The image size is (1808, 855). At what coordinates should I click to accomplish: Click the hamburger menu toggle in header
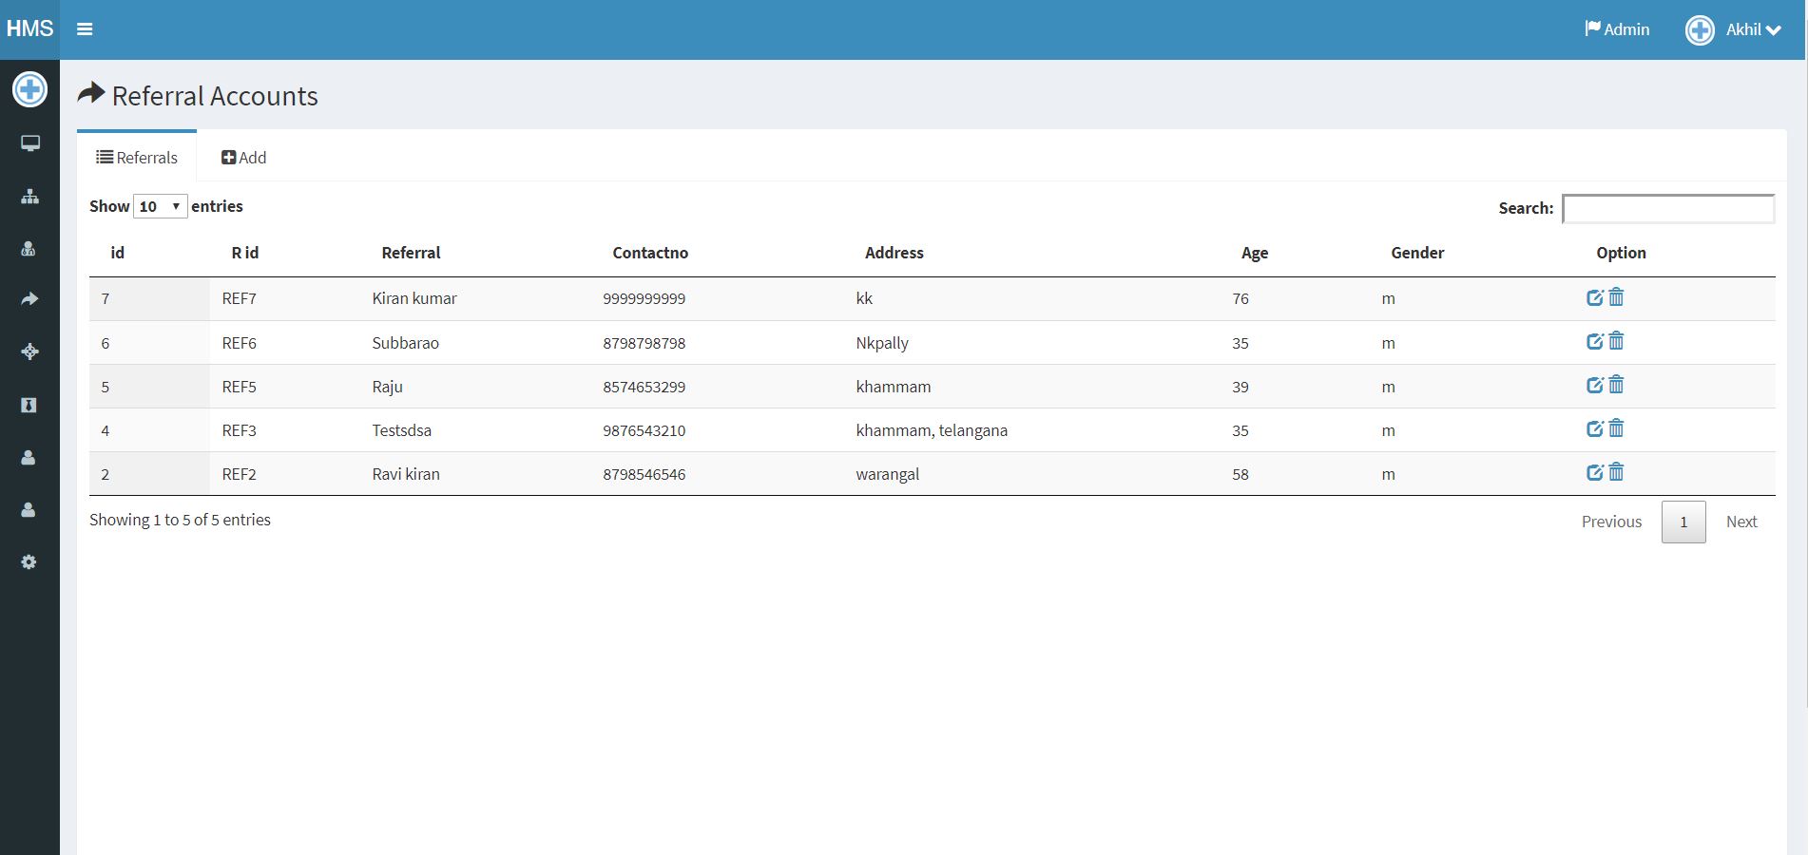pos(85,29)
